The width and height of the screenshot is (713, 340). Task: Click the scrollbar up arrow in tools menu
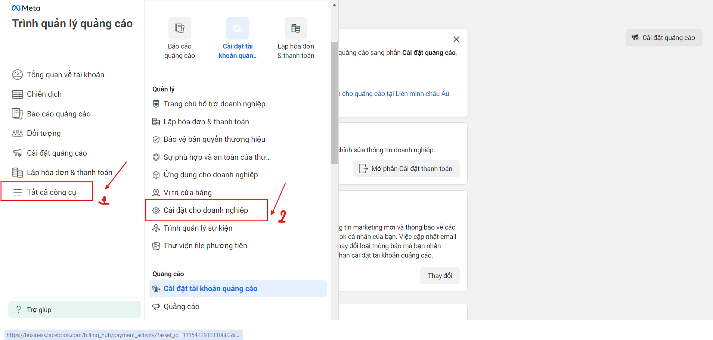[x=334, y=5]
